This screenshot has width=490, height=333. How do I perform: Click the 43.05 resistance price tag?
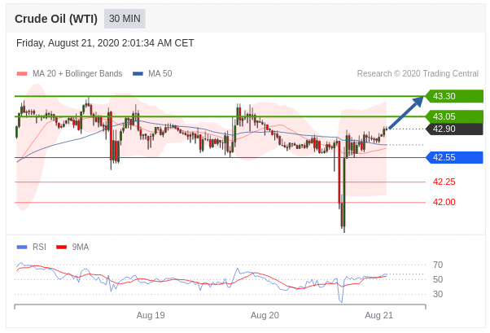(x=454, y=116)
